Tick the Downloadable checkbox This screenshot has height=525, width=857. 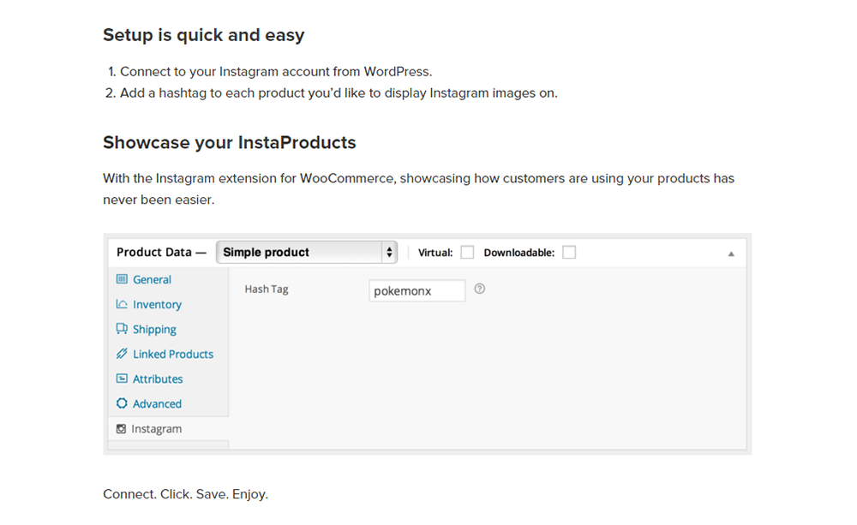pos(569,253)
